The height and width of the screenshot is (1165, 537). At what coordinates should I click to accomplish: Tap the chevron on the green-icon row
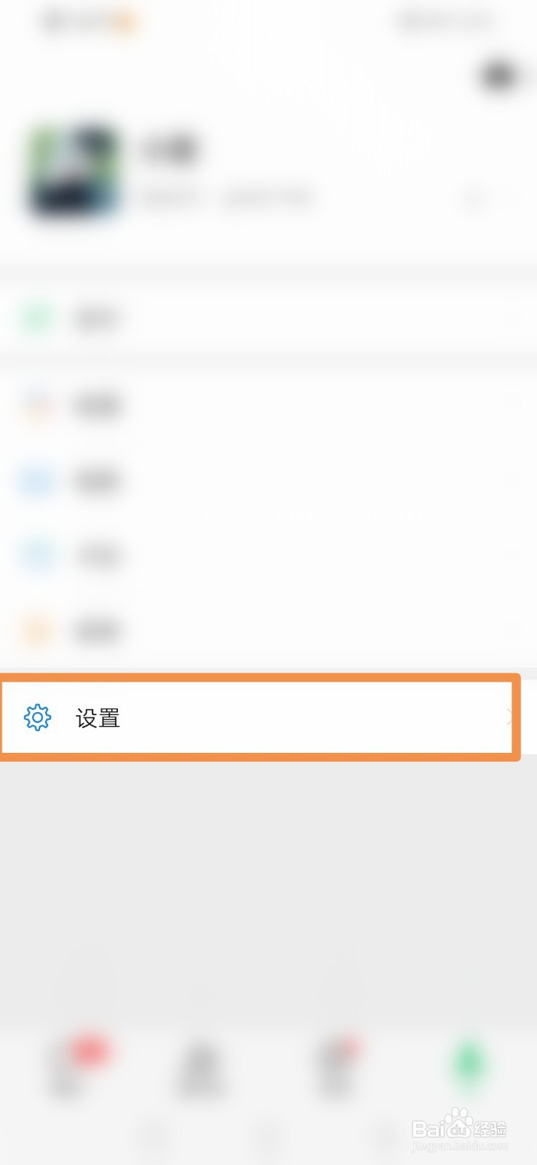click(x=512, y=318)
